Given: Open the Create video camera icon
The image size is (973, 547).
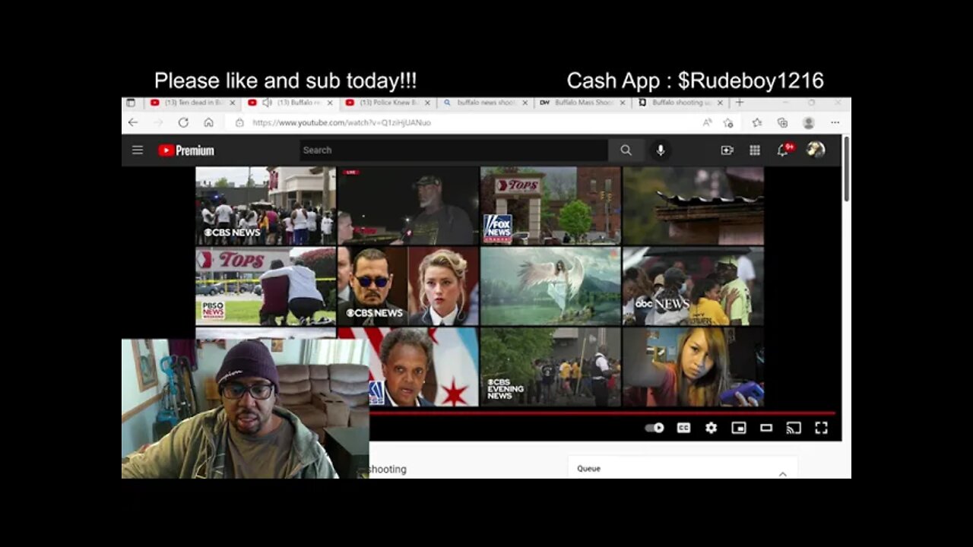Looking at the screenshot, I should (x=727, y=150).
